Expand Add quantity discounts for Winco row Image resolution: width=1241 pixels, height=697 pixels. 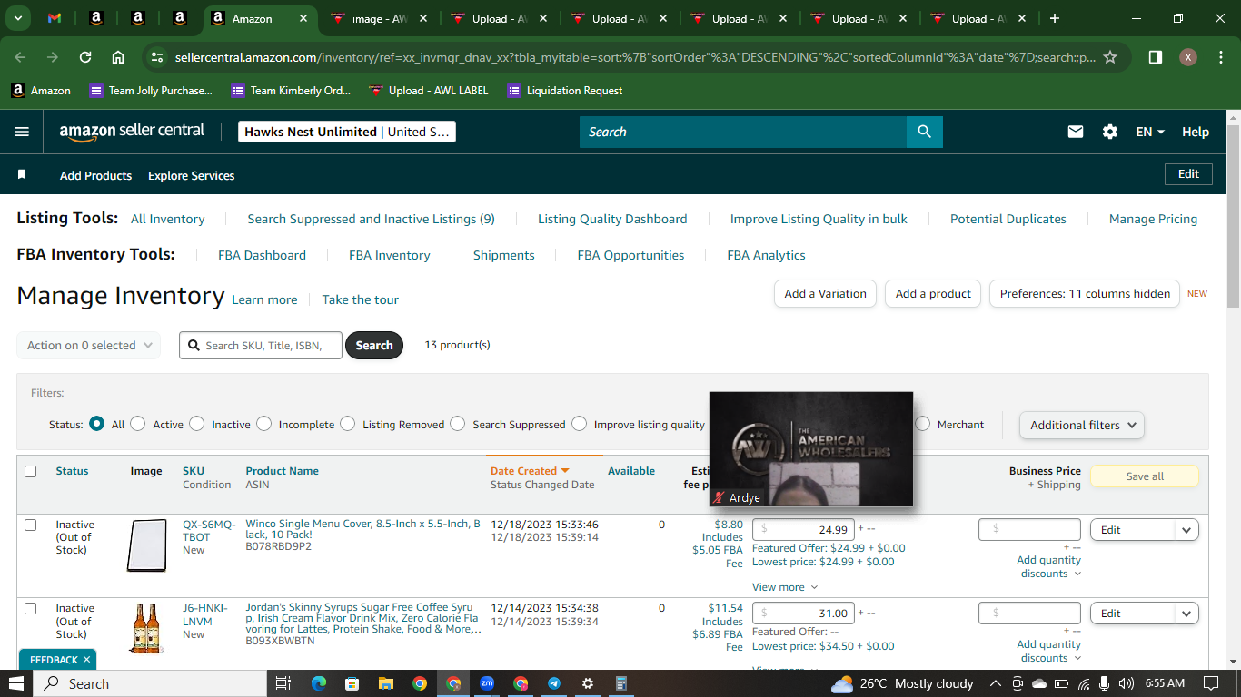pos(1049,567)
